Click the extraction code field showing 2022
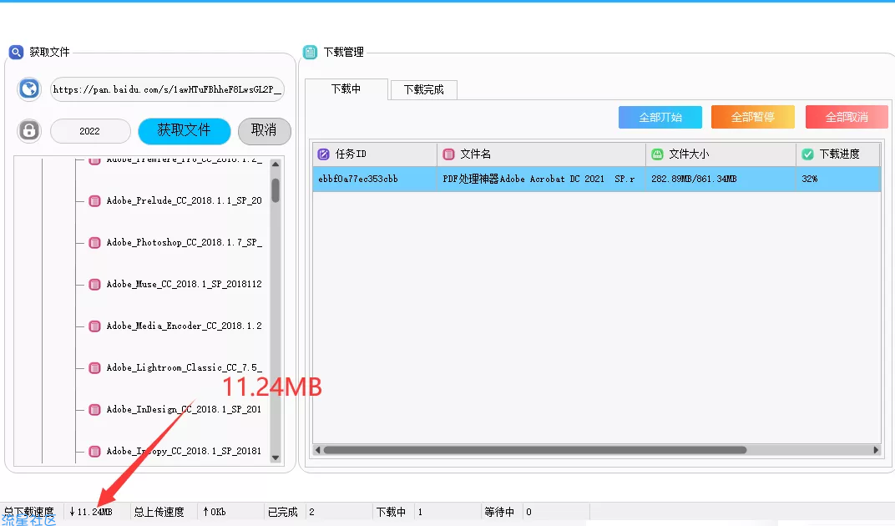This screenshot has width=895, height=526. (90, 131)
